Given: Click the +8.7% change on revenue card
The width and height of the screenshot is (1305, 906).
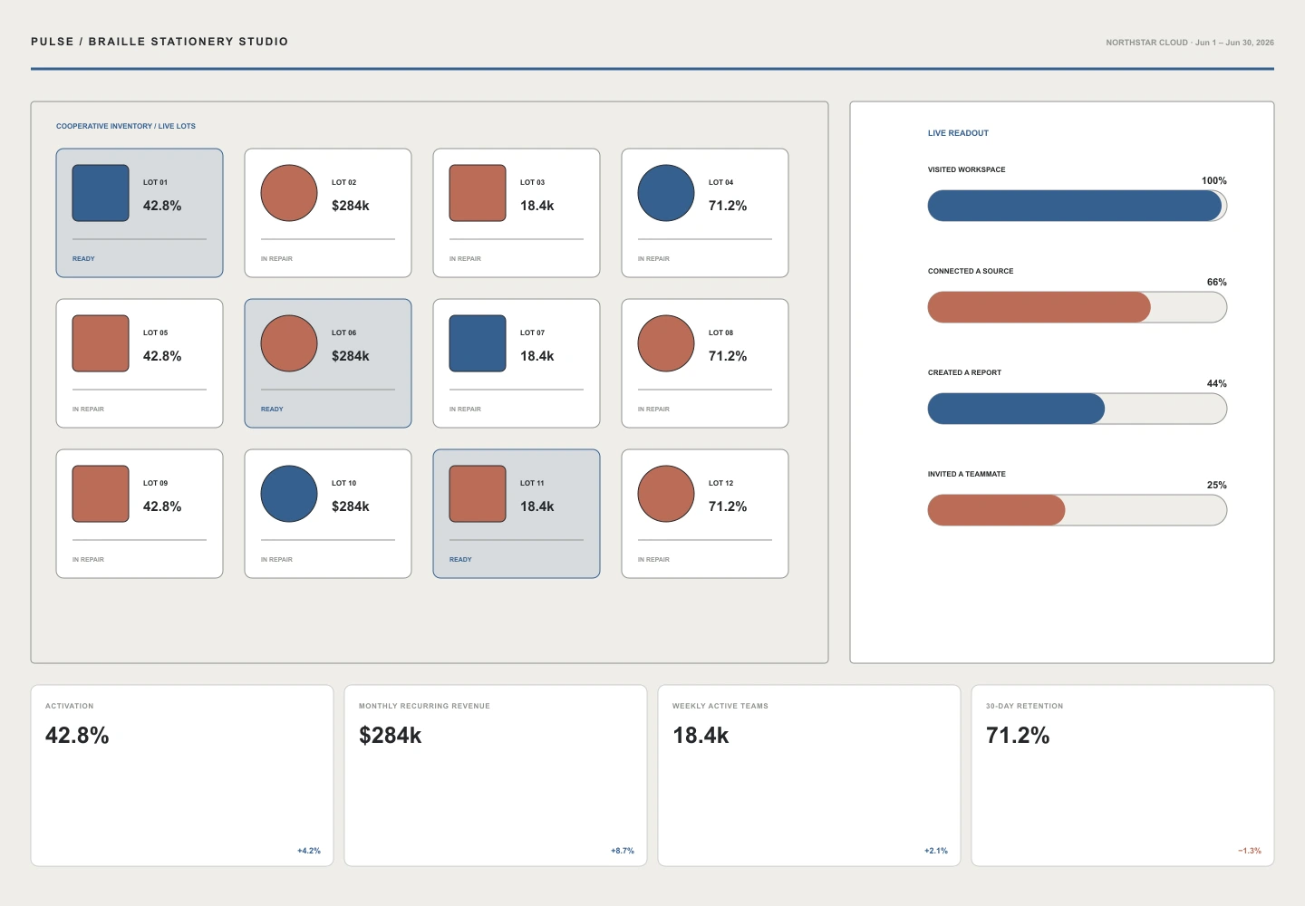Looking at the screenshot, I should (623, 851).
